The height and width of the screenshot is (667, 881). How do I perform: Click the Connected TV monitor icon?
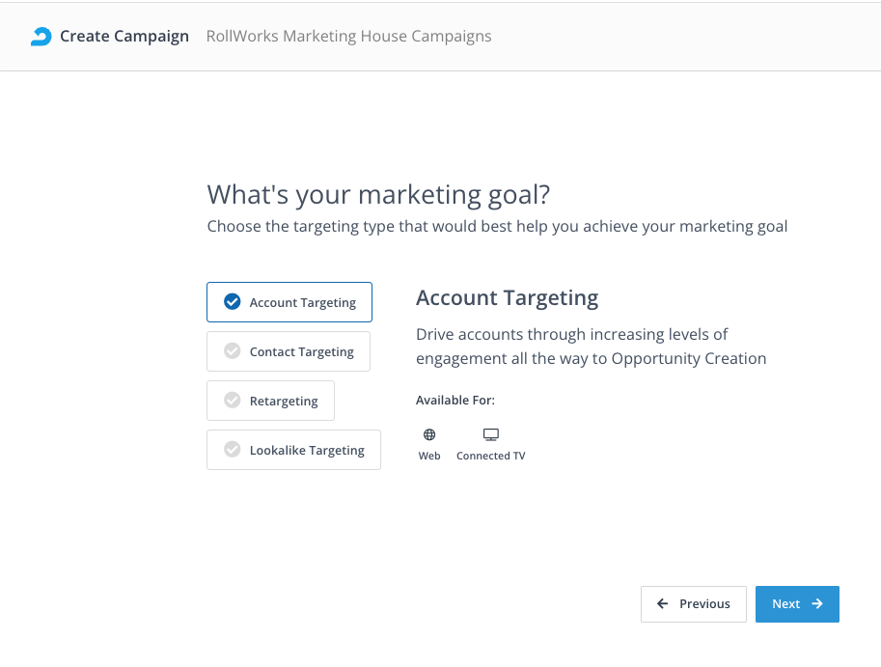point(490,435)
